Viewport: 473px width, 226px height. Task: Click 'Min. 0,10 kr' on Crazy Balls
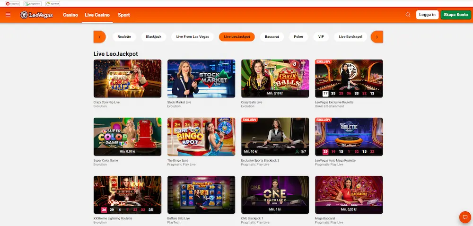coord(275,94)
